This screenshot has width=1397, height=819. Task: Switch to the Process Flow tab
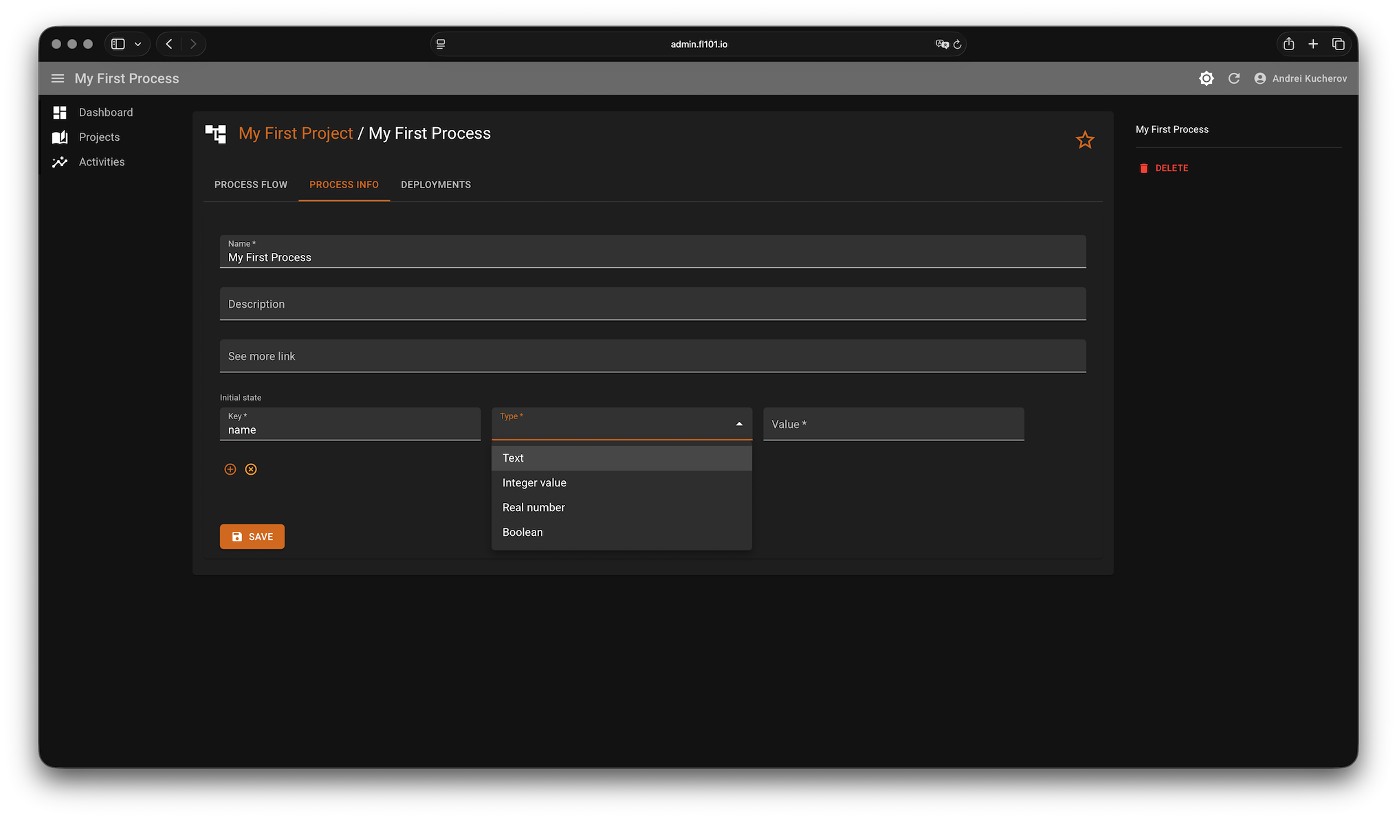[250, 184]
